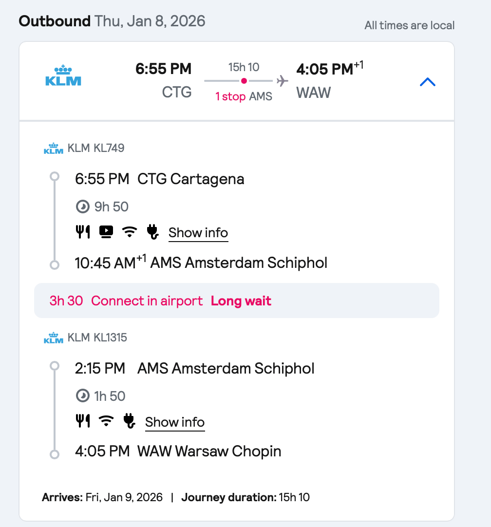
Task: Click the meal icon on flight KL1315
Action: 83,421
